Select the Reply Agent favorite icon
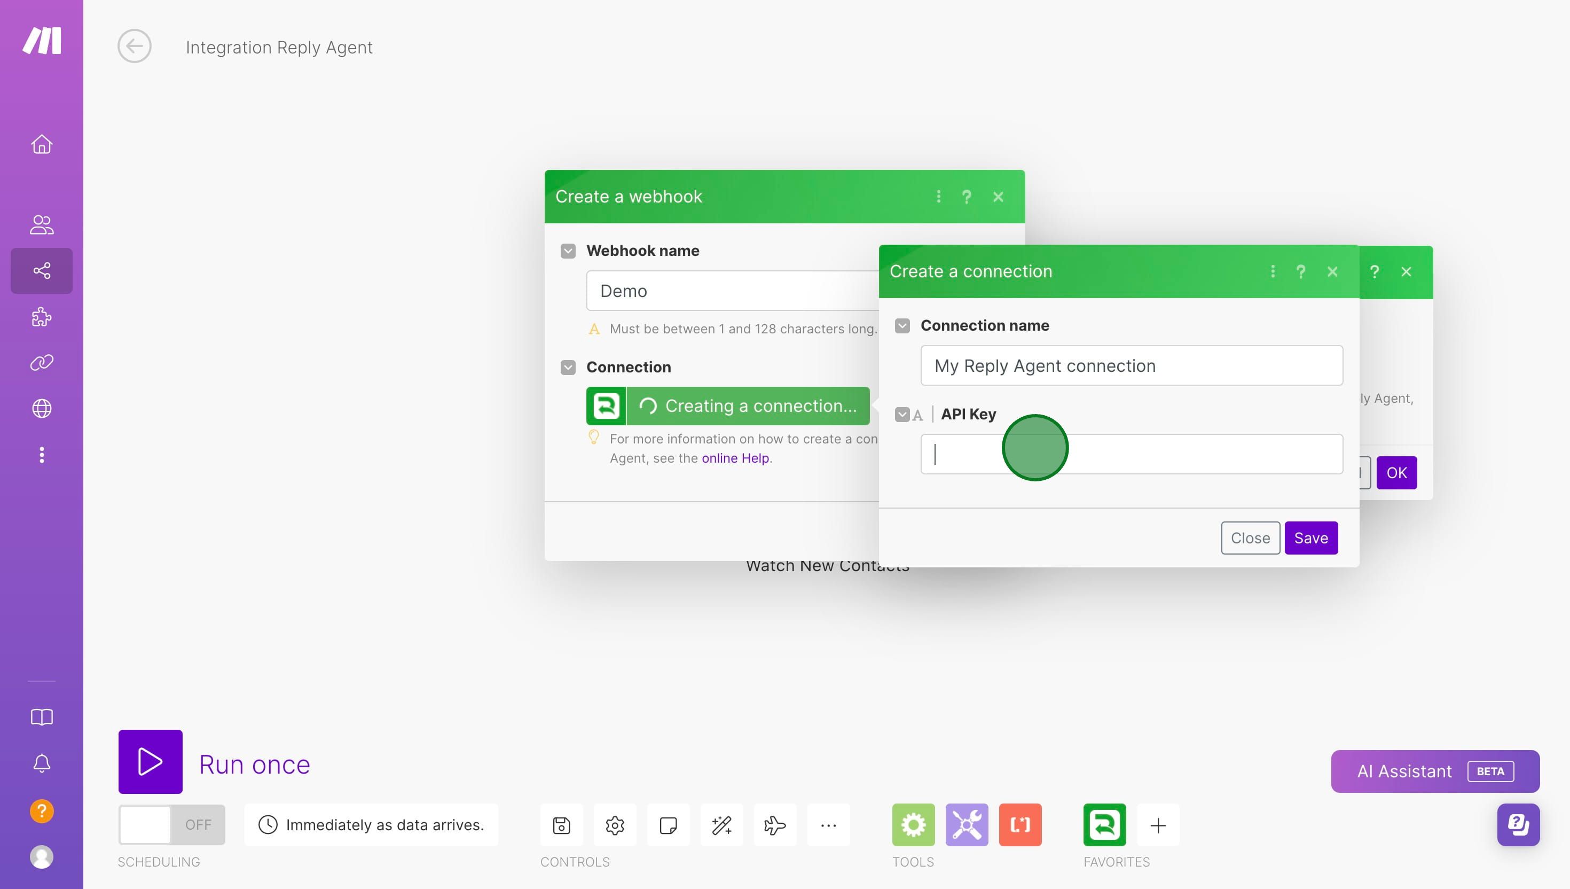Screen dimensions: 1570x889 pyautogui.click(x=1104, y=825)
